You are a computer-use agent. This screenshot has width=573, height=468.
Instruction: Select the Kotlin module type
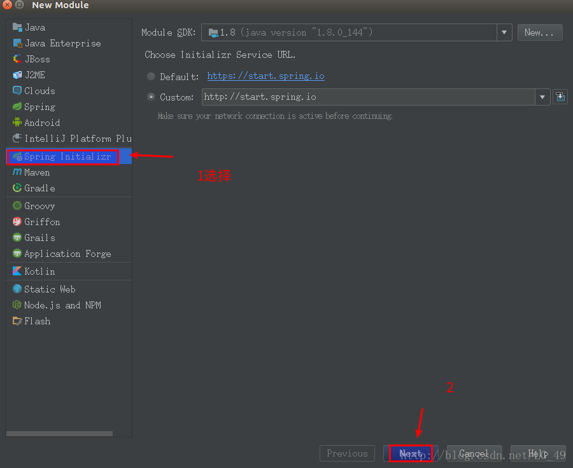69,271
